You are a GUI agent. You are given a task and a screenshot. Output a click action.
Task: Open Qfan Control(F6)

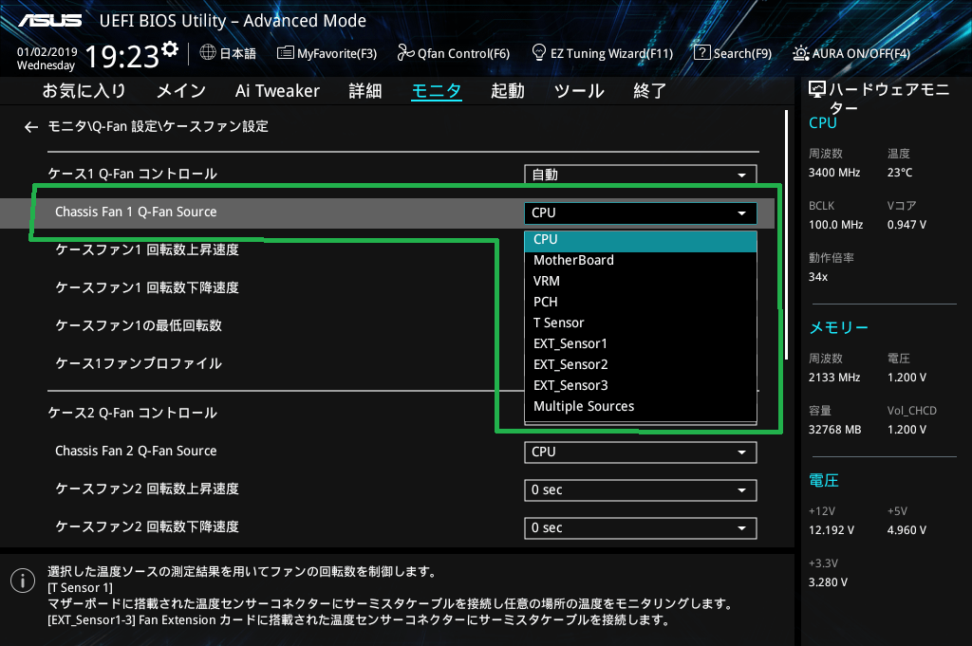pyautogui.click(x=463, y=53)
